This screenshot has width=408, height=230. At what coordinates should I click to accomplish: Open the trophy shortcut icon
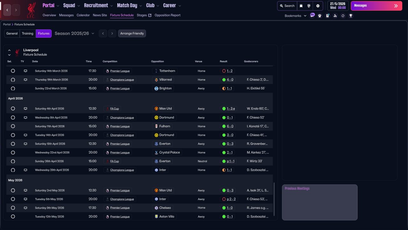tap(351, 16)
